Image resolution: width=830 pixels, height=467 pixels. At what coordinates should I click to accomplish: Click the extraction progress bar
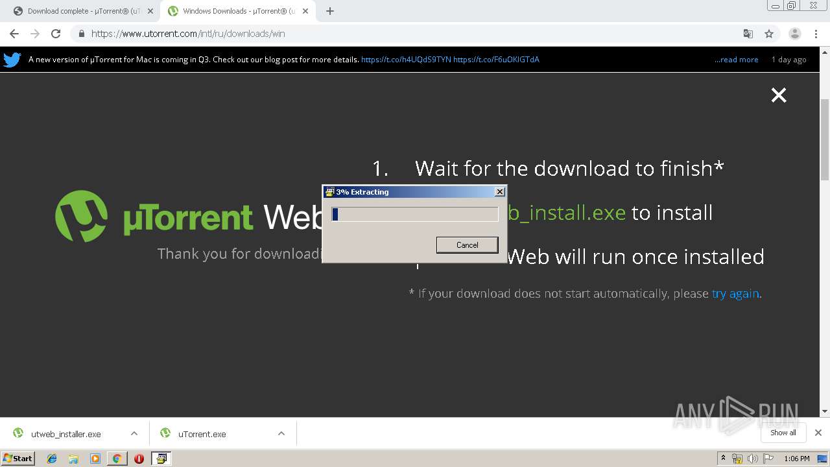[415, 214]
